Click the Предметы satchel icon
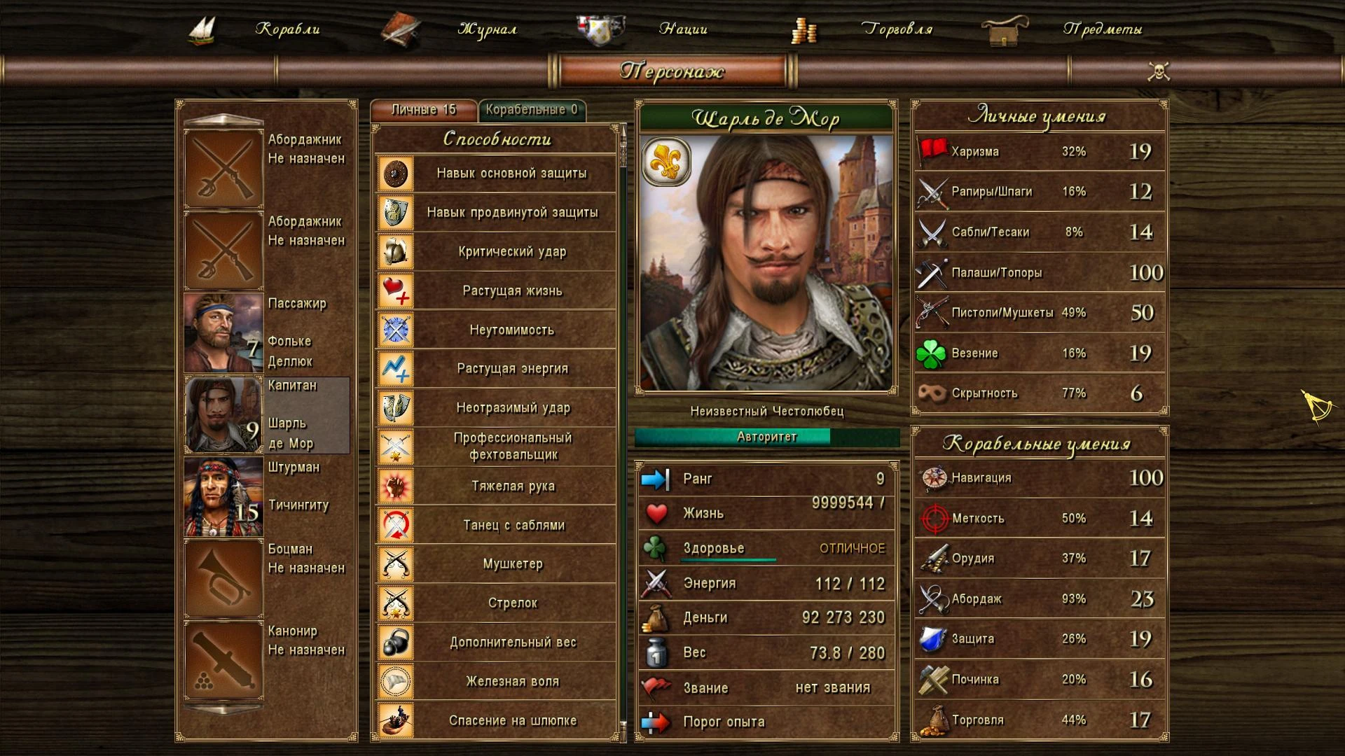Image resolution: width=1345 pixels, height=756 pixels. [x=1005, y=30]
